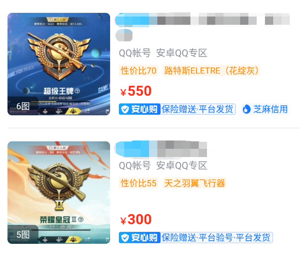Select the 性价比70 tag

point(139,70)
